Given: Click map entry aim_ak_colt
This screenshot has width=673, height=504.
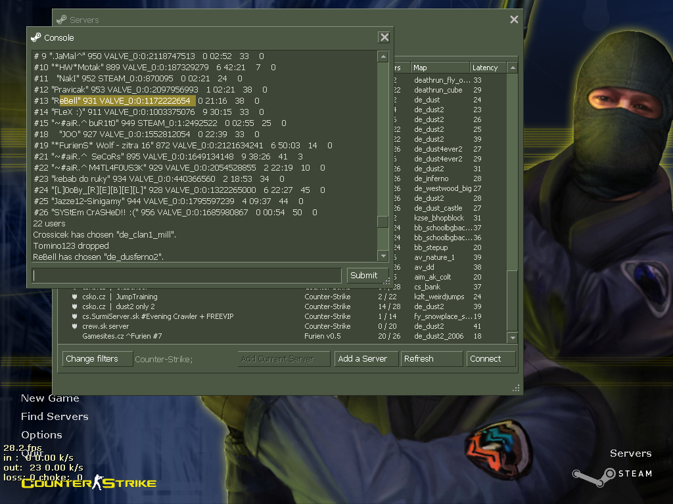Looking at the screenshot, I should tap(432, 278).
